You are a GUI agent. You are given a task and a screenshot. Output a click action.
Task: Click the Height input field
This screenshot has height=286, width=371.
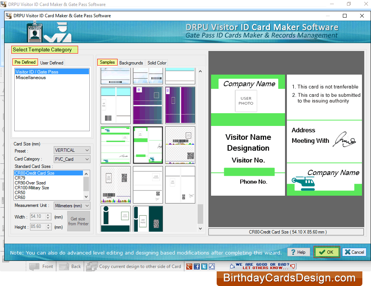click(38, 226)
